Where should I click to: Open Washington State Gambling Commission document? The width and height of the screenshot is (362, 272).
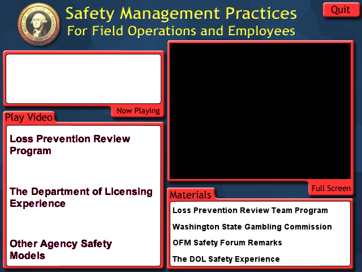click(252, 227)
